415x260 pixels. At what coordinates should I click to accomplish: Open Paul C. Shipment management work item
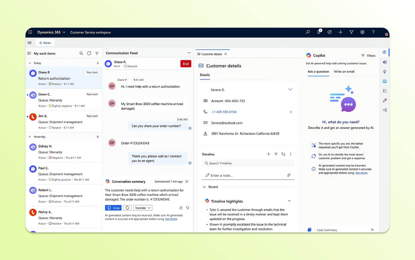click(64, 174)
